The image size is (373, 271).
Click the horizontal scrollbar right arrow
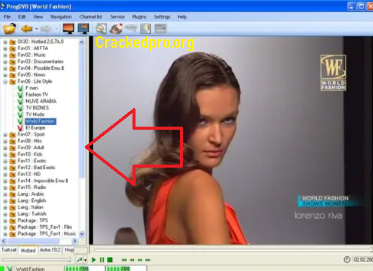(x=74, y=241)
